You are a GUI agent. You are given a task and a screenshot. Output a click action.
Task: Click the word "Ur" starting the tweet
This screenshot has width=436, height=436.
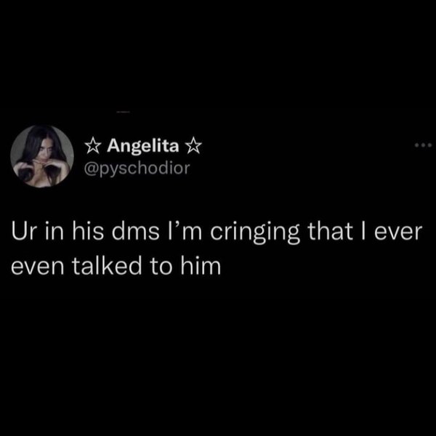[x=24, y=232]
